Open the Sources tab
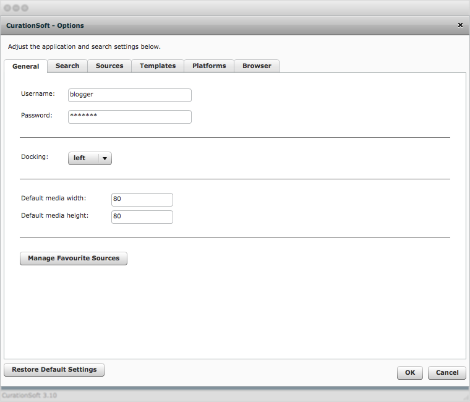470x402 pixels. pyautogui.click(x=109, y=66)
